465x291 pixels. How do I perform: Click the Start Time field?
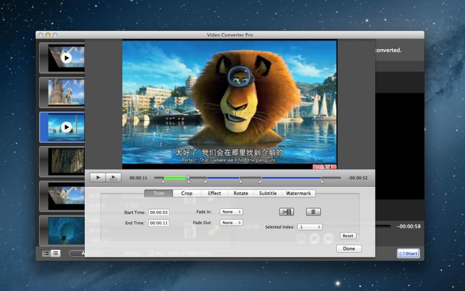click(159, 212)
